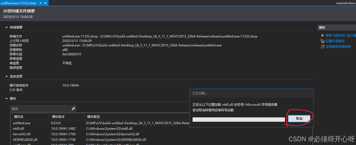Click the symbol path folder icon
This screenshot has width=356, height=145.
[x=322, y=41]
